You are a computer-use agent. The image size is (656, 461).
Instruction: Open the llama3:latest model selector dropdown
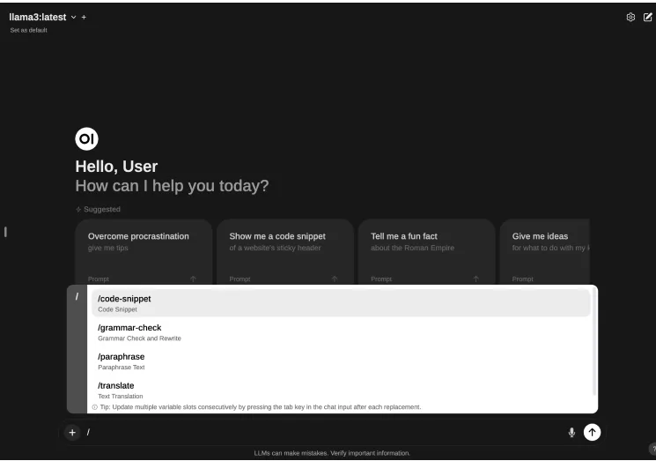(x=42, y=17)
